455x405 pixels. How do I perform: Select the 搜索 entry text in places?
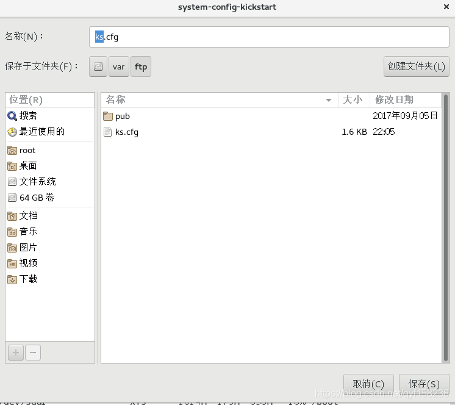28,116
